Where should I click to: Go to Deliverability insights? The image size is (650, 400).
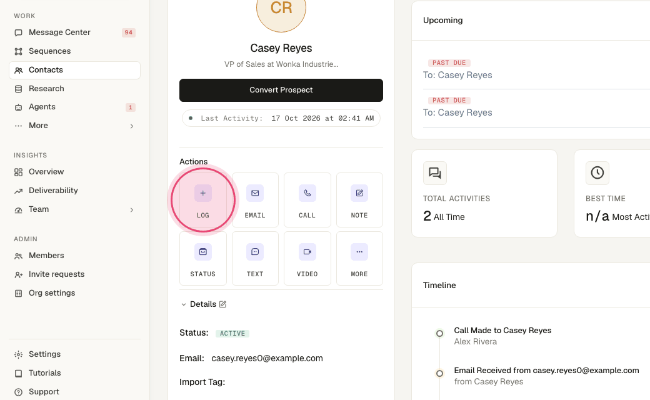point(74,190)
